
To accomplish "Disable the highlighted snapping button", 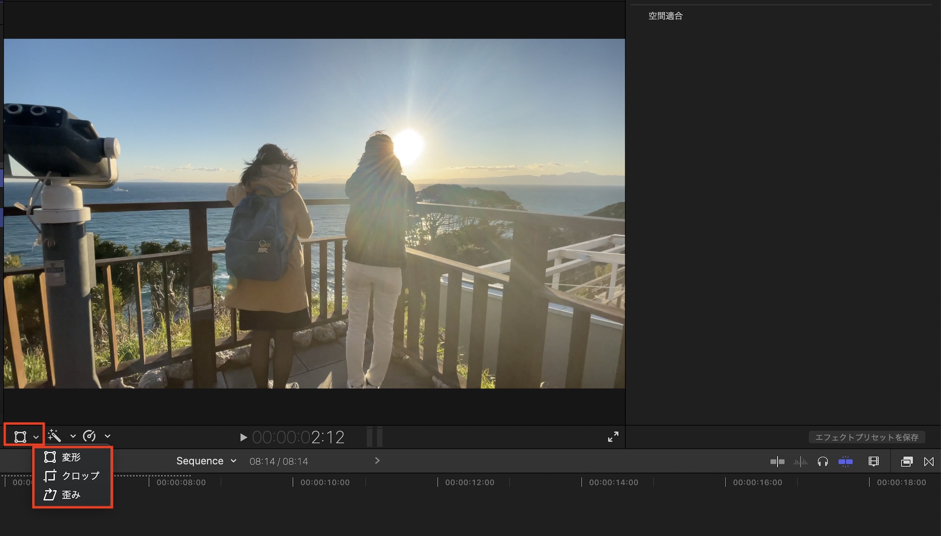I will (x=845, y=462).
